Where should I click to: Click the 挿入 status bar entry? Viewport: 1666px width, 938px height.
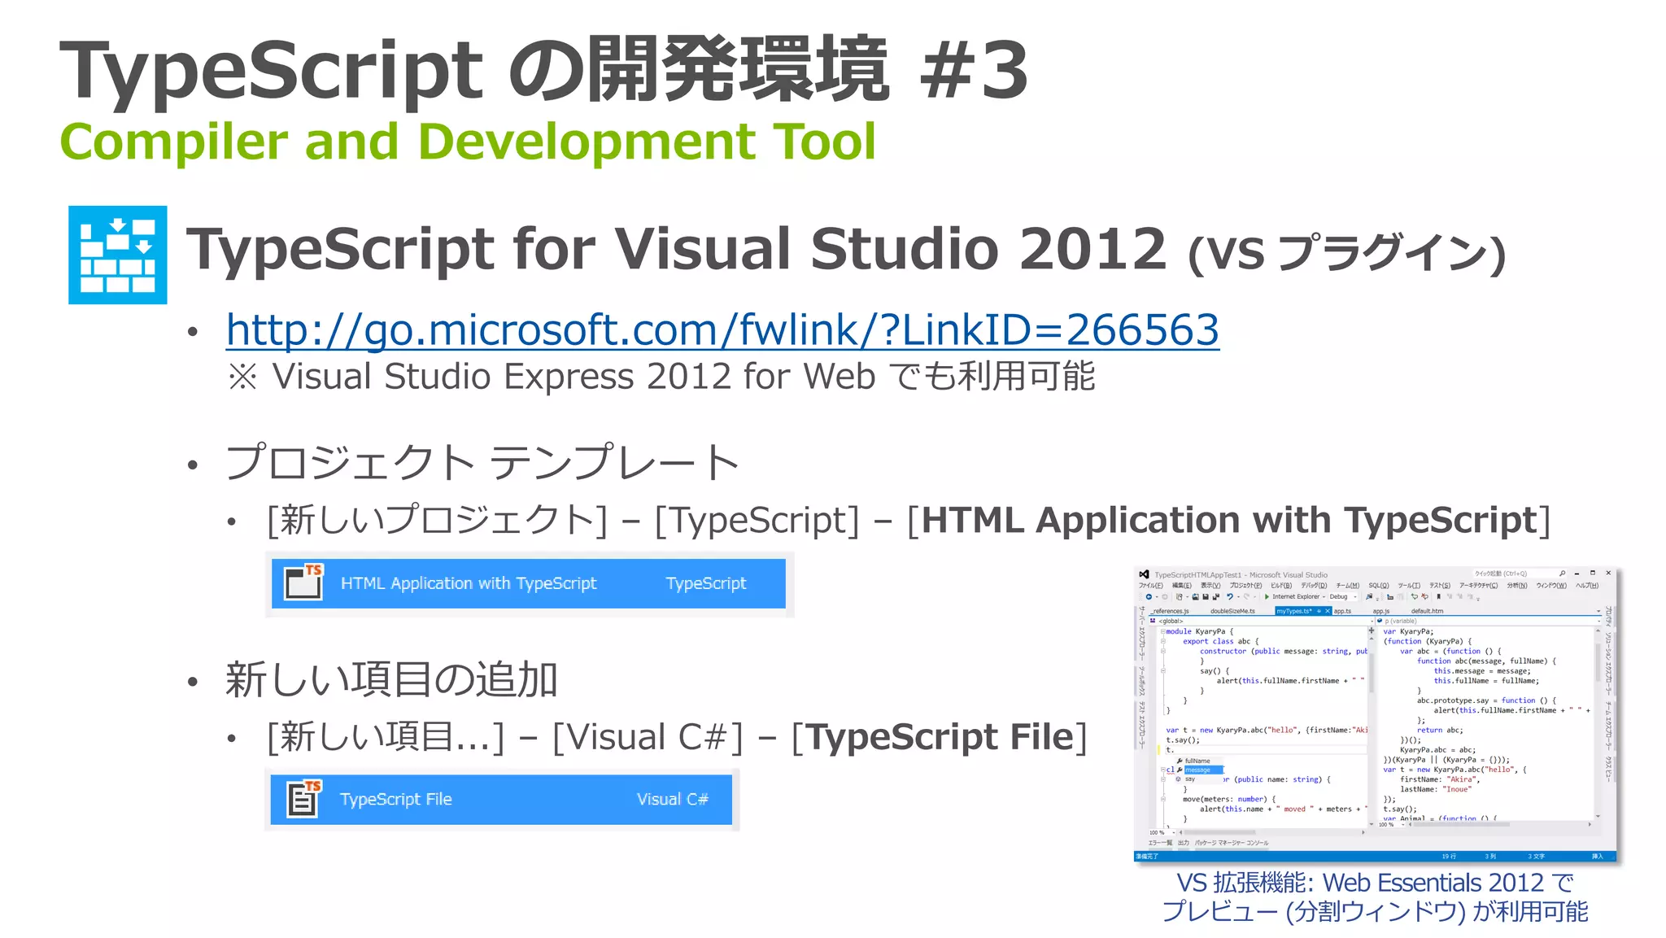tap(1597, 856)
